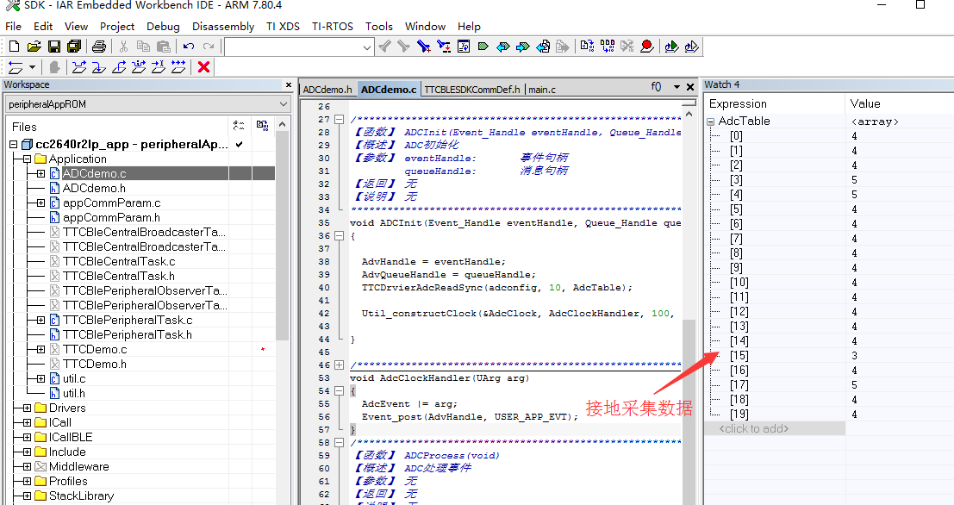Click Download and Debug green play icon

pos(671,47)
